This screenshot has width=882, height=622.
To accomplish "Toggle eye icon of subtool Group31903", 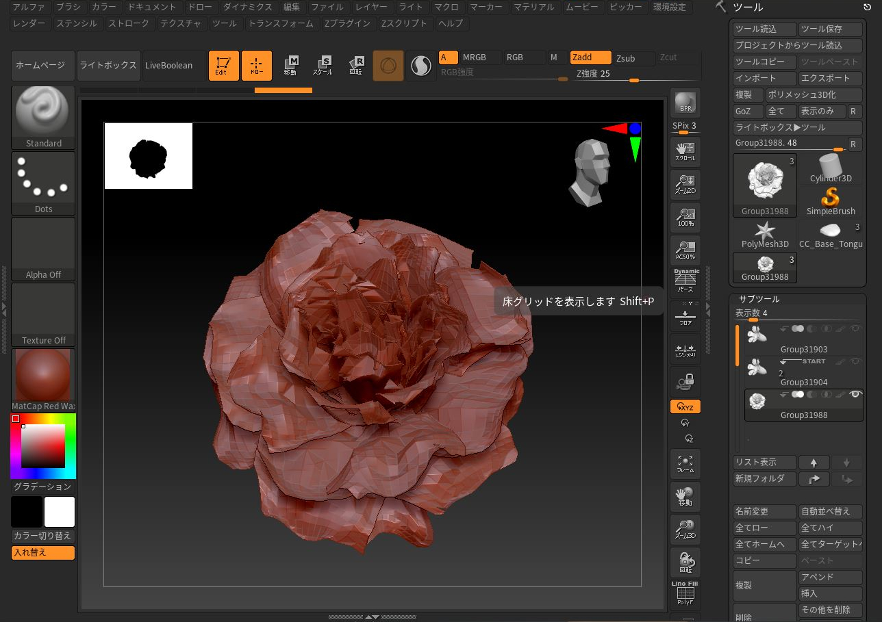I will pos(855,329).
